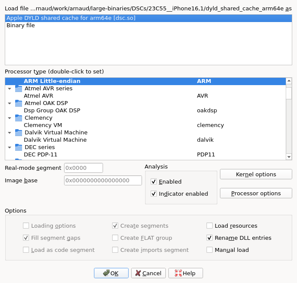This screenshot has height=283, width=297.
Task: Disable the Rename DLL entries checkbox
Action: pos(210,238)
